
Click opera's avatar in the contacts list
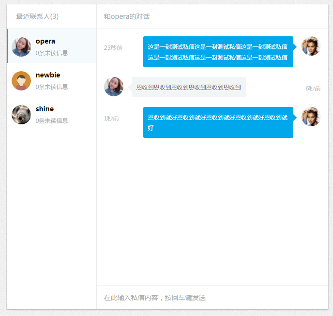point(21,47)
